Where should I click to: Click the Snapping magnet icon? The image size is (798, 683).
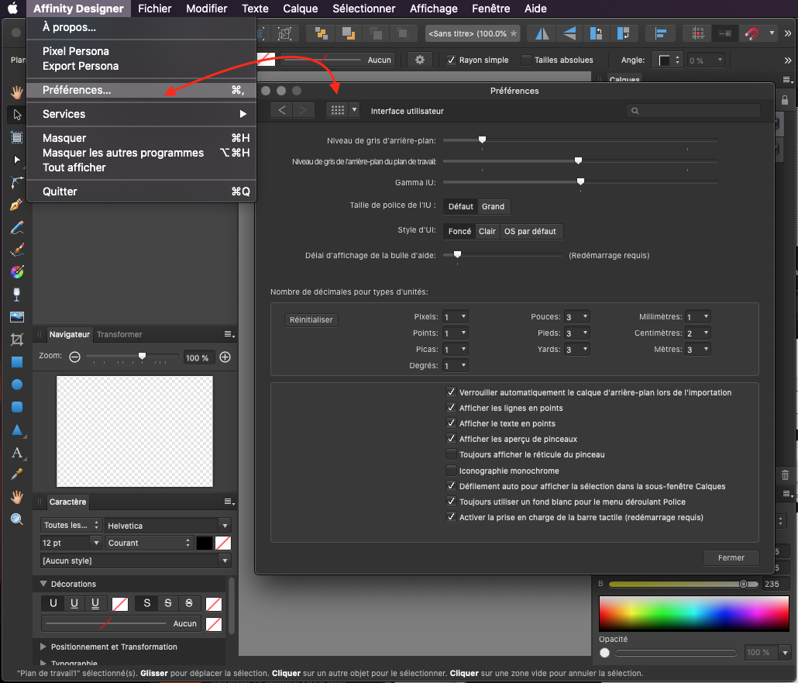tap(752, 33)
